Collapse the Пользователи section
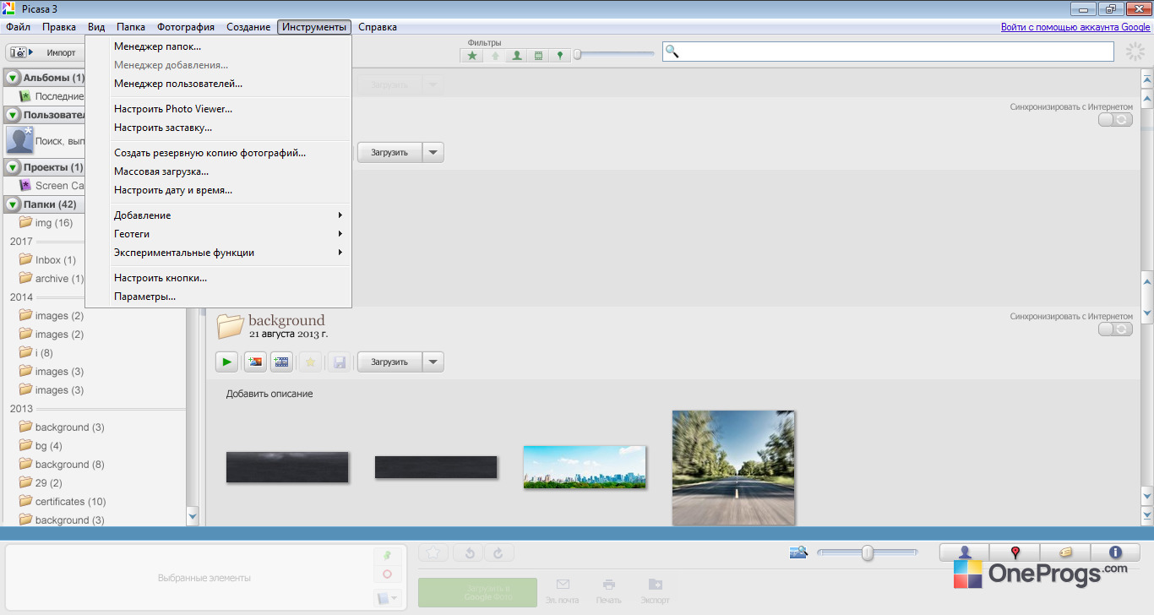The height and width of the screenshot is (615, 1154). tap(14, 115)
